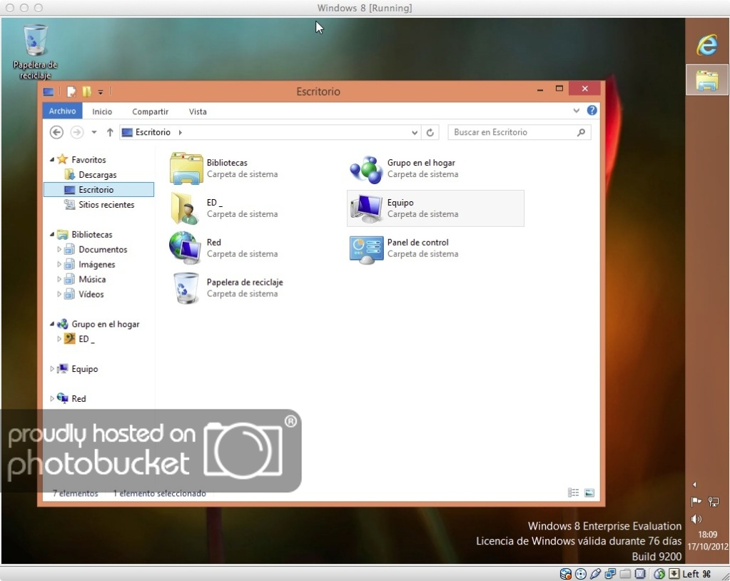This screenshot has height=581, width=730.
Task: Expand the Documentos library tree node
Action: [x=60, y=250]
